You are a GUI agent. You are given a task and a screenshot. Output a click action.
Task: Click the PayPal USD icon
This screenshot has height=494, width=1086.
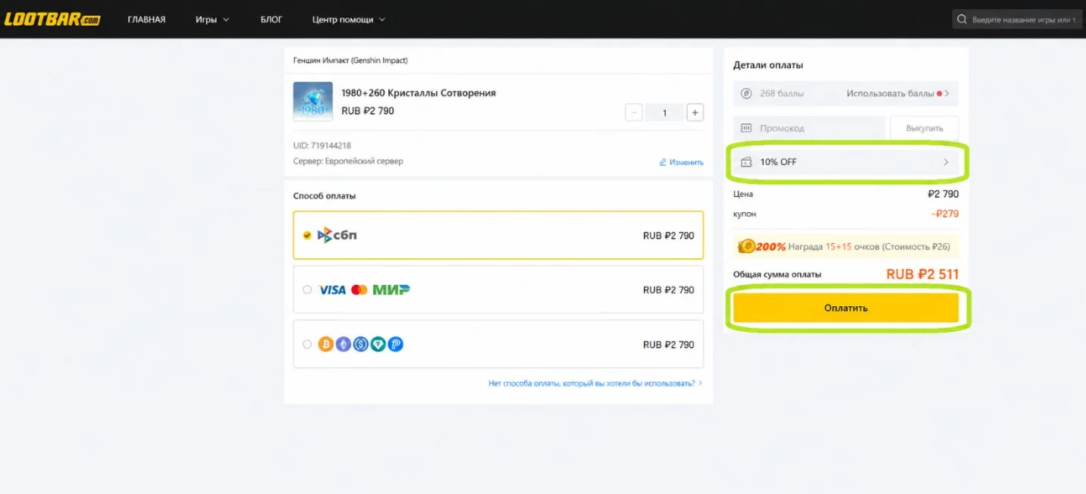pyautogui.click(x=395, y=344)
